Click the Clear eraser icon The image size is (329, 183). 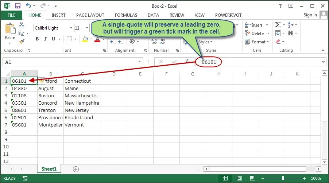coord(278,42)
